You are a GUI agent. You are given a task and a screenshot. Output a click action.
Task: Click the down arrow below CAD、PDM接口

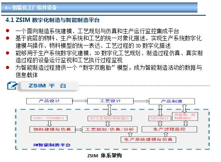49,124
